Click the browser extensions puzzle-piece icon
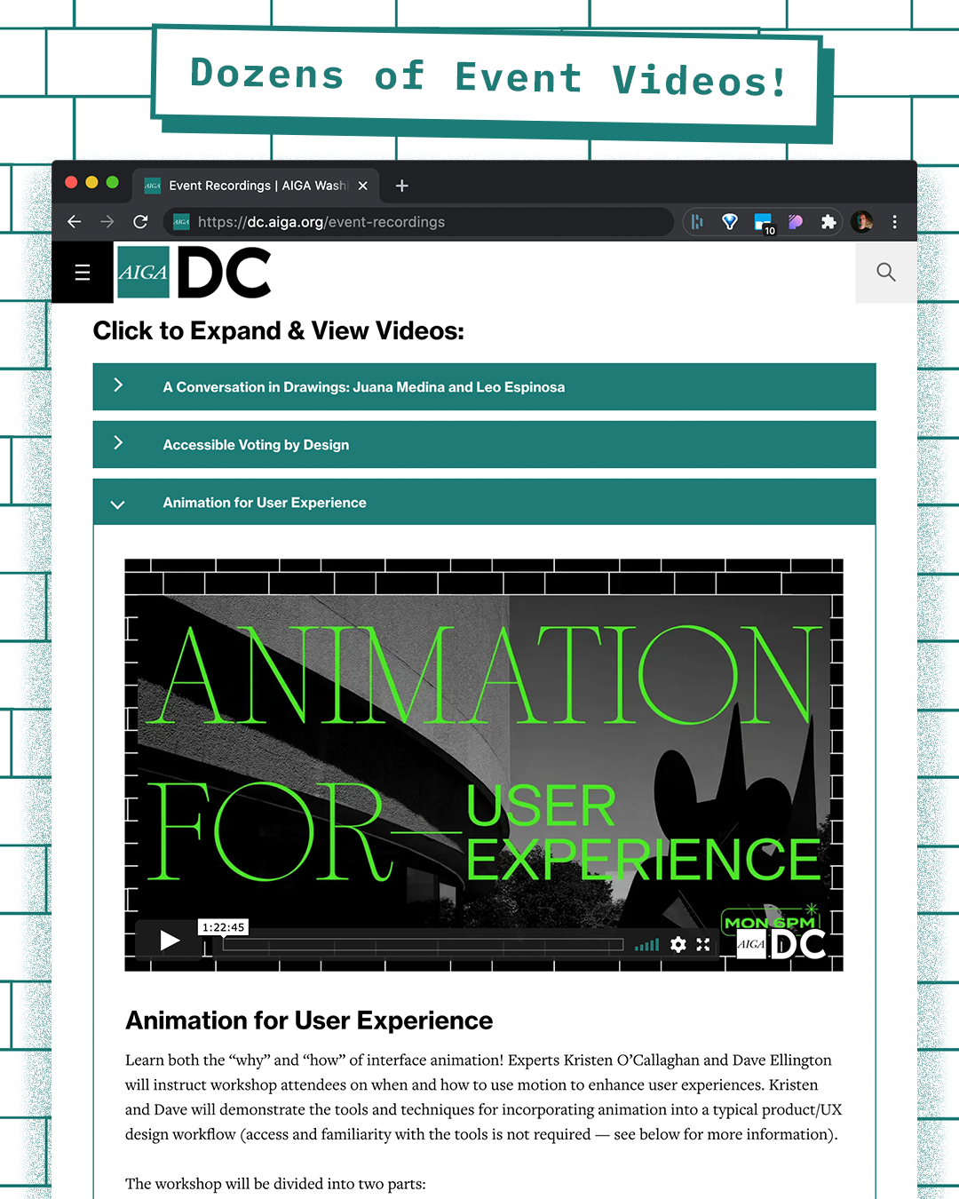959x1199 pixels. click(828, 222)
